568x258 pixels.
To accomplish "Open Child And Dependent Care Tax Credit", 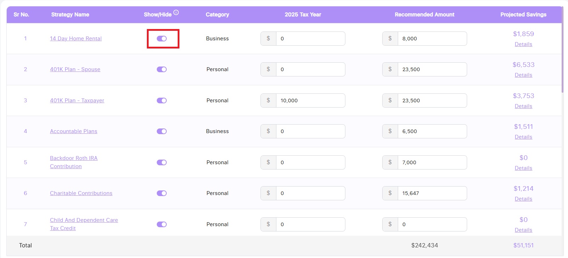I will click(x=84, y=224).
